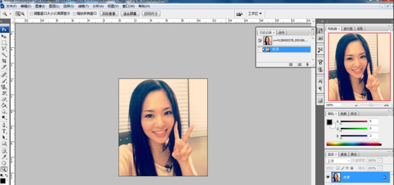Open the 滤镜(T) menu
The width and height of the screenshot is (394, 185).
[x=83, y=6]
